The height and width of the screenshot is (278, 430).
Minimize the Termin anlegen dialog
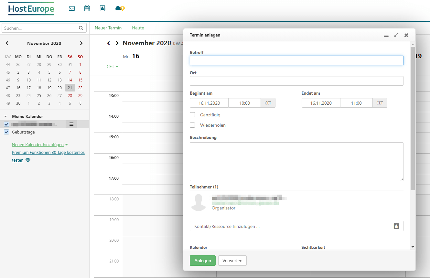pyautogui.click(x=386, y=36)
